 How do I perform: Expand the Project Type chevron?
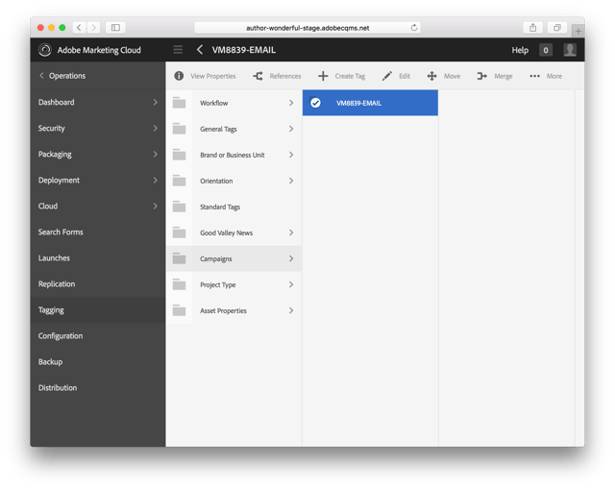291,284
